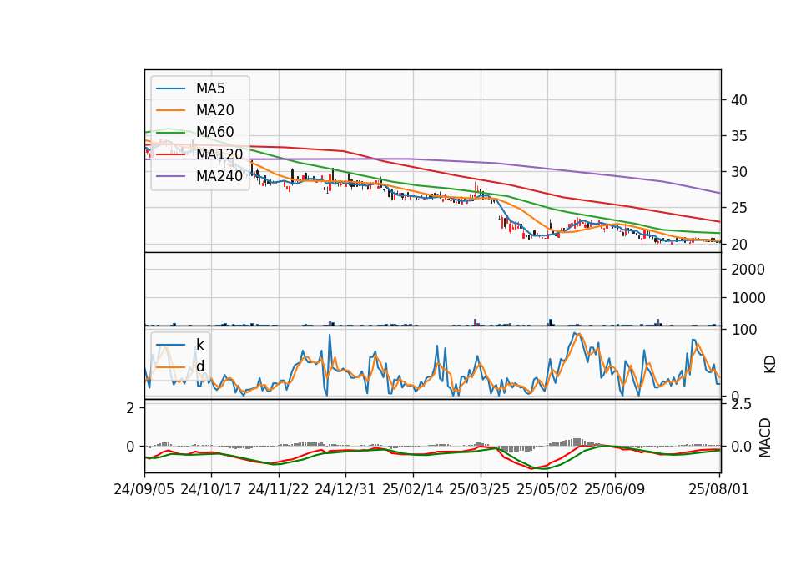Click the MACD vertical axis title
This screenshot has width=801, height=576.
pos(765,437)
